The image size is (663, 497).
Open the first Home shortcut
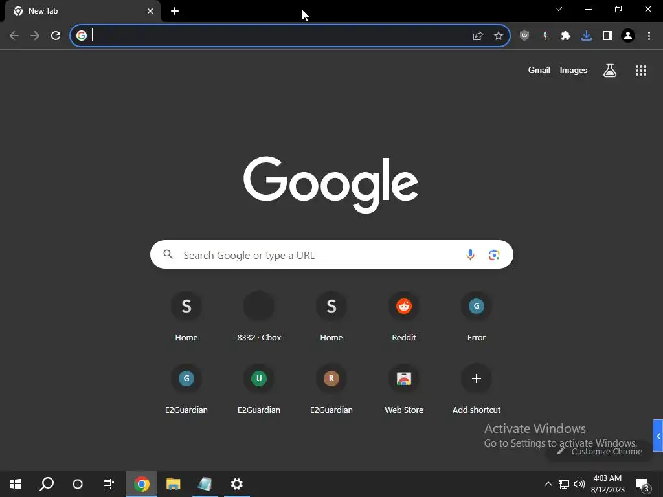[x=186, y=316]
